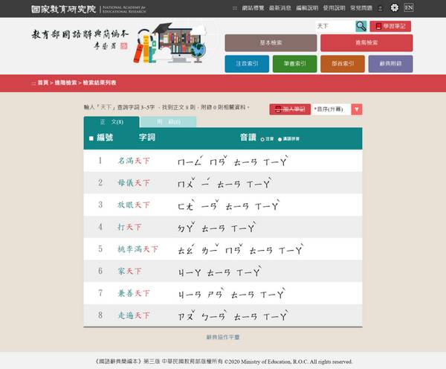The image size is (446, 369).
Task: Click the magnifying glass search icon
Action: click(361, 26)
